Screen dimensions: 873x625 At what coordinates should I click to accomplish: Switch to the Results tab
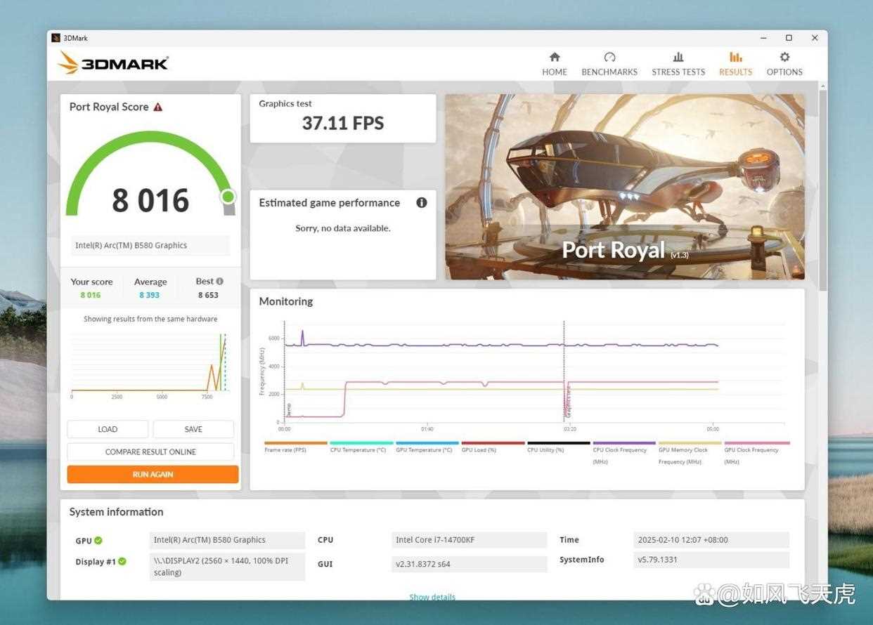[x=735, y=64]
